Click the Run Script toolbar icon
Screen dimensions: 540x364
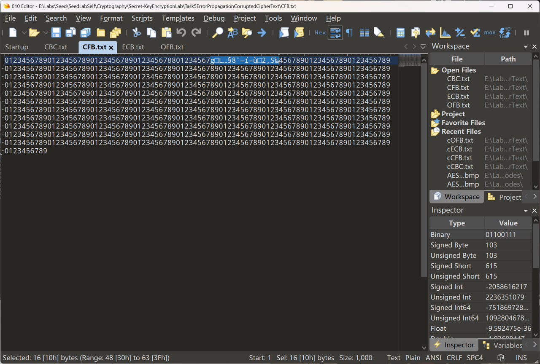coord(284,32)
